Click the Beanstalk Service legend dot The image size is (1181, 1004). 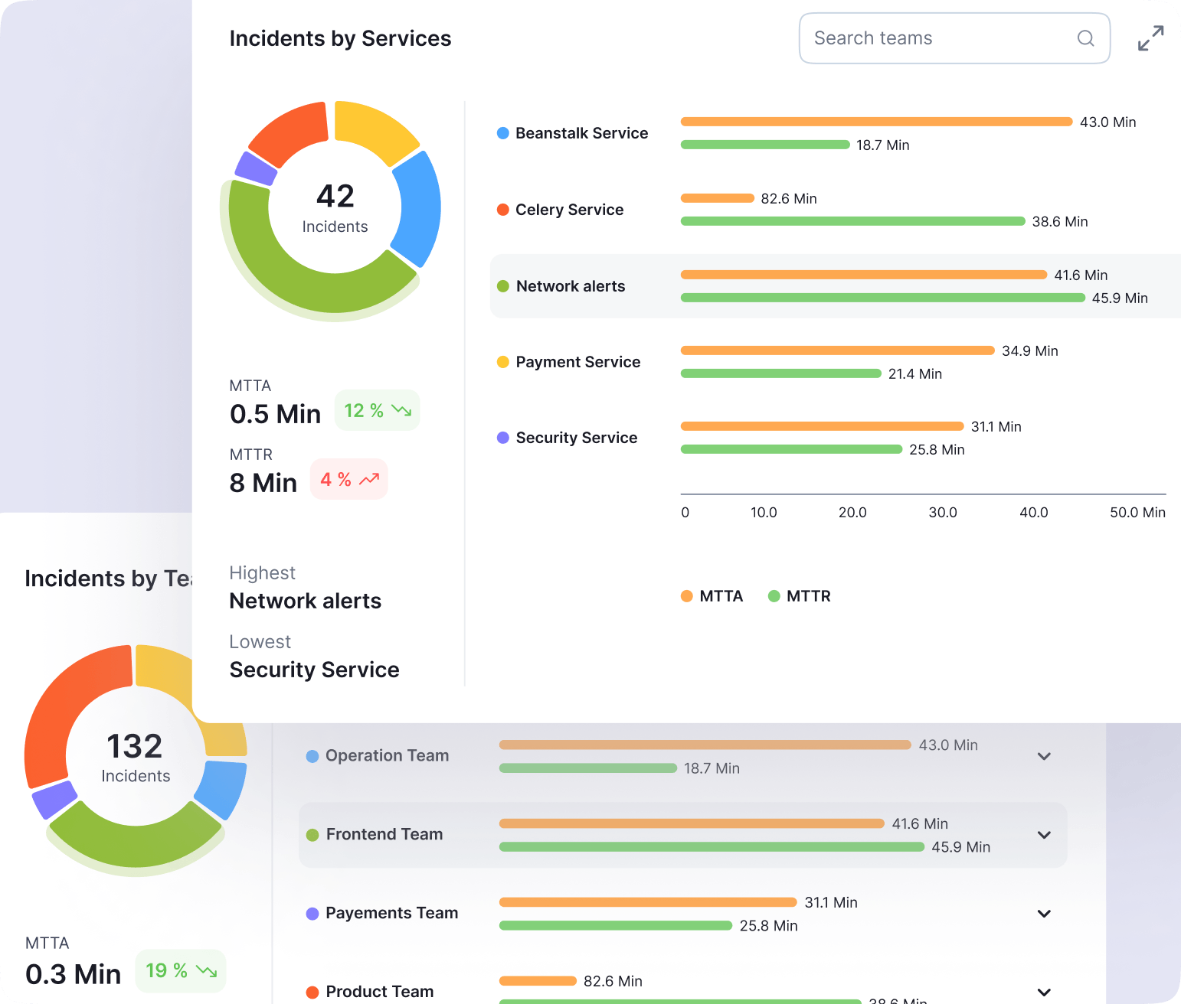[502, 132]
